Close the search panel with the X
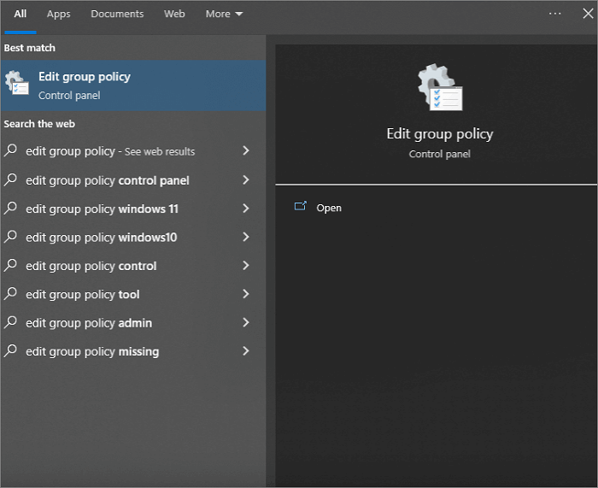This screenshot has height=488, width=598. pos(588,14)
